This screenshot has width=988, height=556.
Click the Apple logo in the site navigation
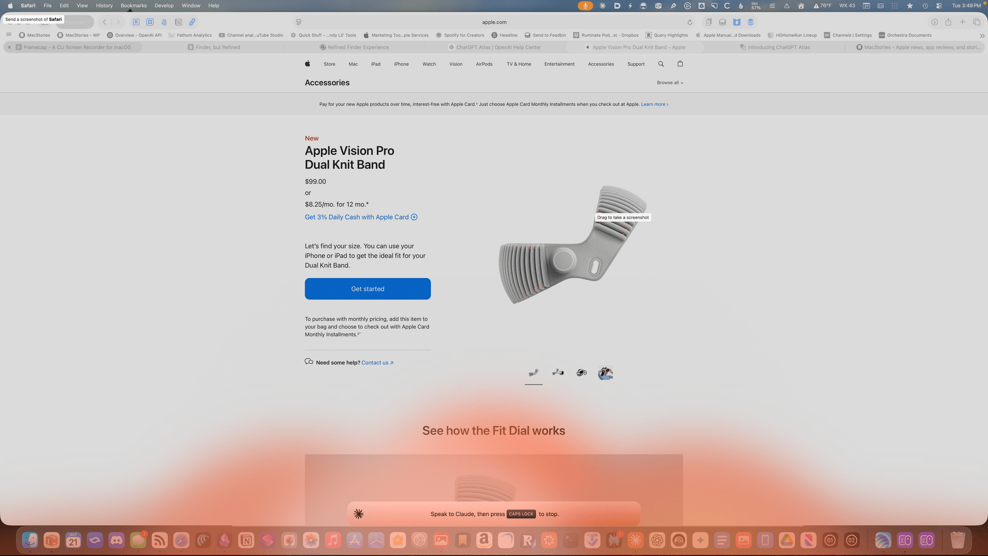coord(307,64)
